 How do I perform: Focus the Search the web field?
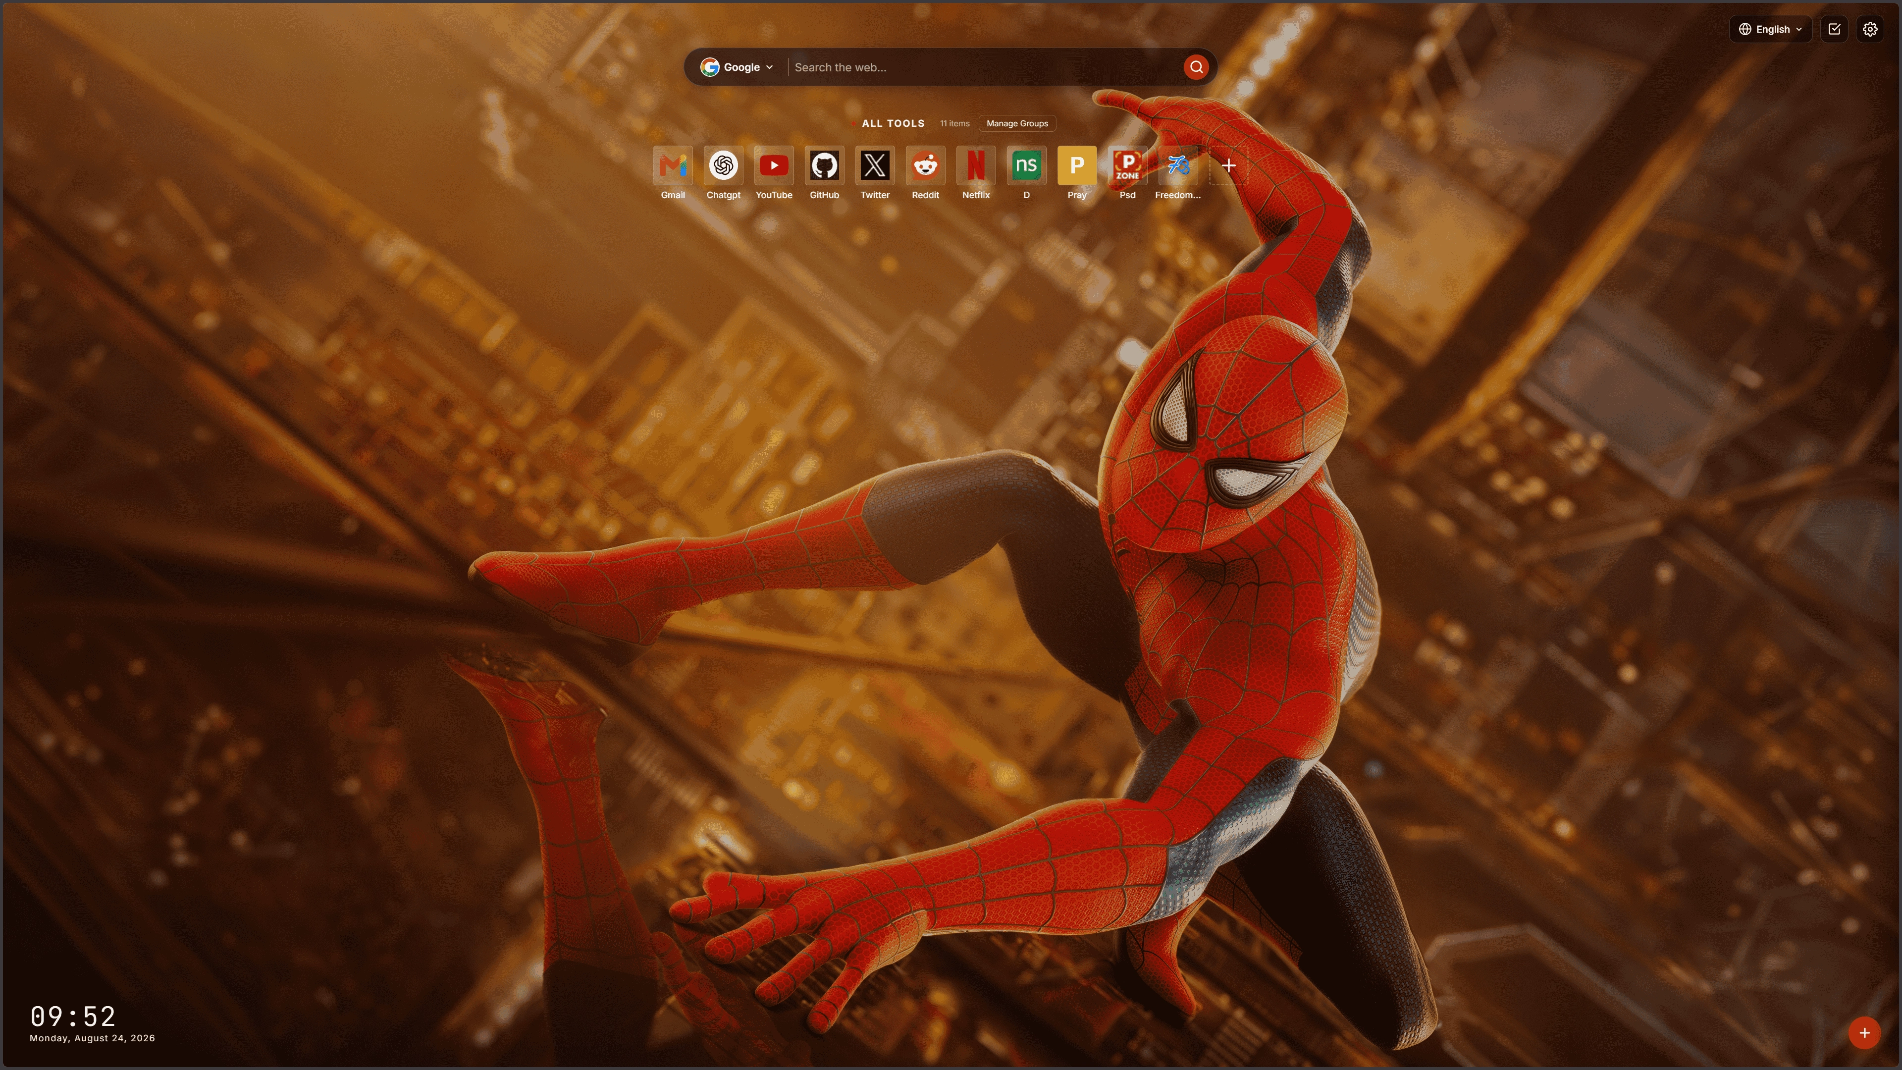point(986,67)
